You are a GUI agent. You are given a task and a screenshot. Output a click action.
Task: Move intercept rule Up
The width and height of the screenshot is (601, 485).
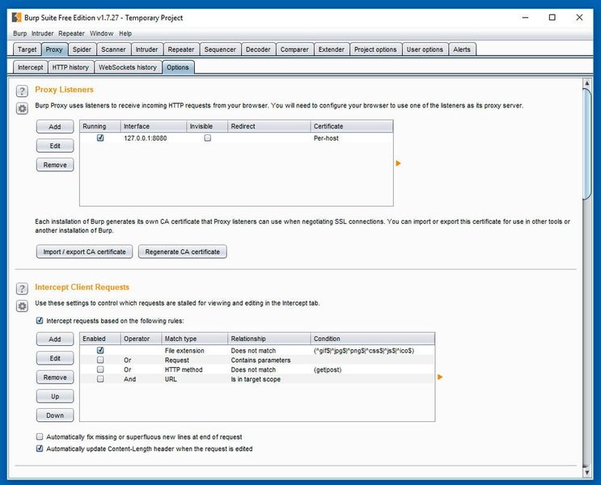pyautogui.click(x=55, y=396)
